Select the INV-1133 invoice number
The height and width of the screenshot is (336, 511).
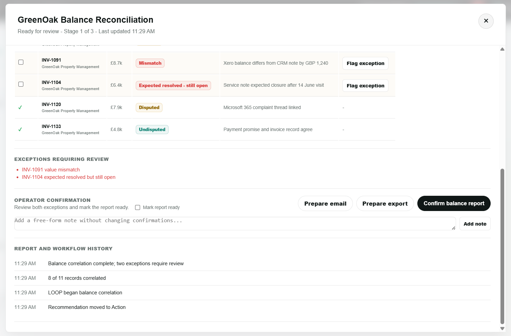coord(51,126)
